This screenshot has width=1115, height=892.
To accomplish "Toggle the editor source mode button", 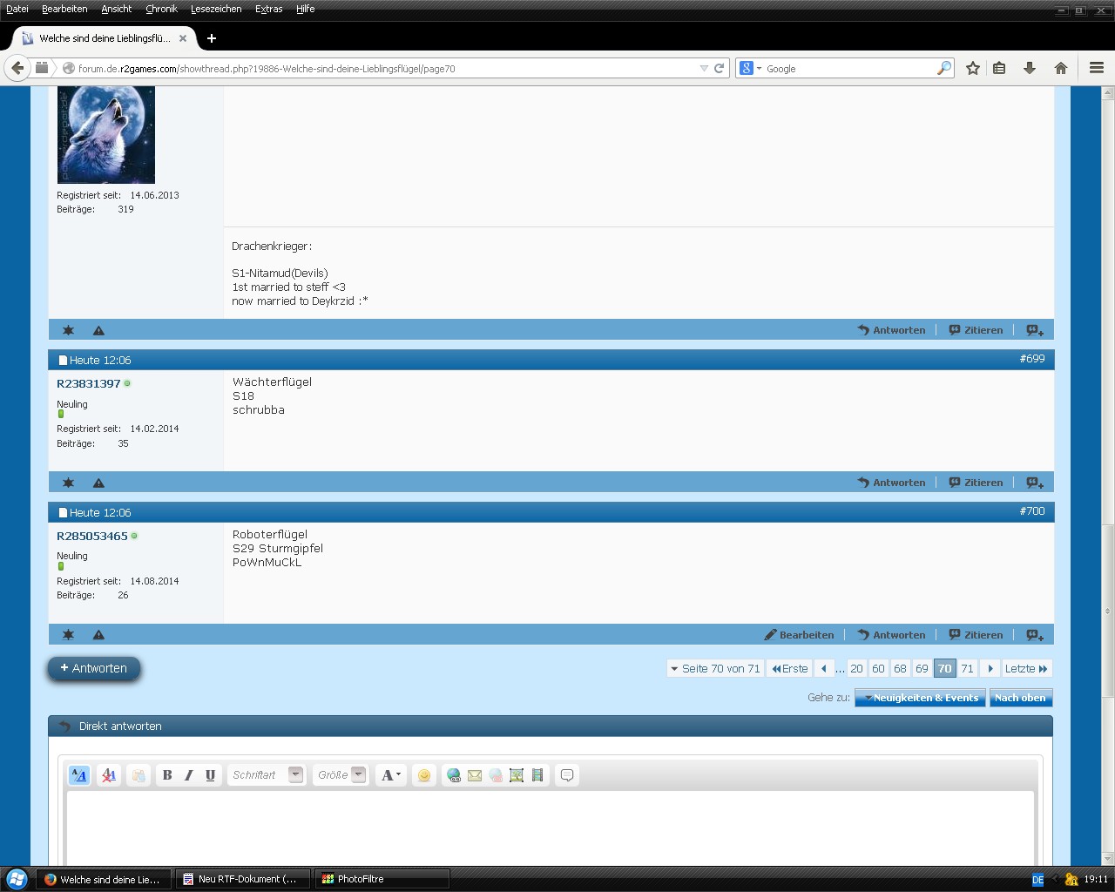I will pos(78,775).
